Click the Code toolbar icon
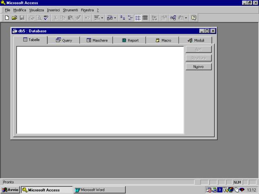259x194 pixels. [154, 18]
